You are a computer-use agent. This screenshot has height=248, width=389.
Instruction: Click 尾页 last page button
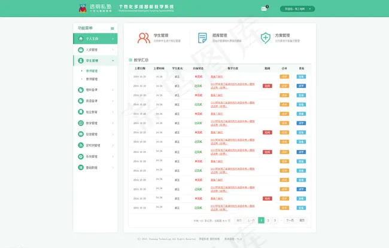(302, 221)
